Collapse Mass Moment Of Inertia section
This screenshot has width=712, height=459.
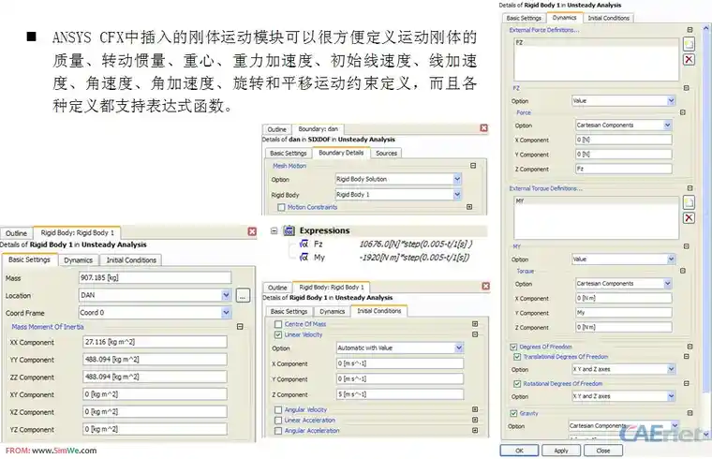point(240,327)
